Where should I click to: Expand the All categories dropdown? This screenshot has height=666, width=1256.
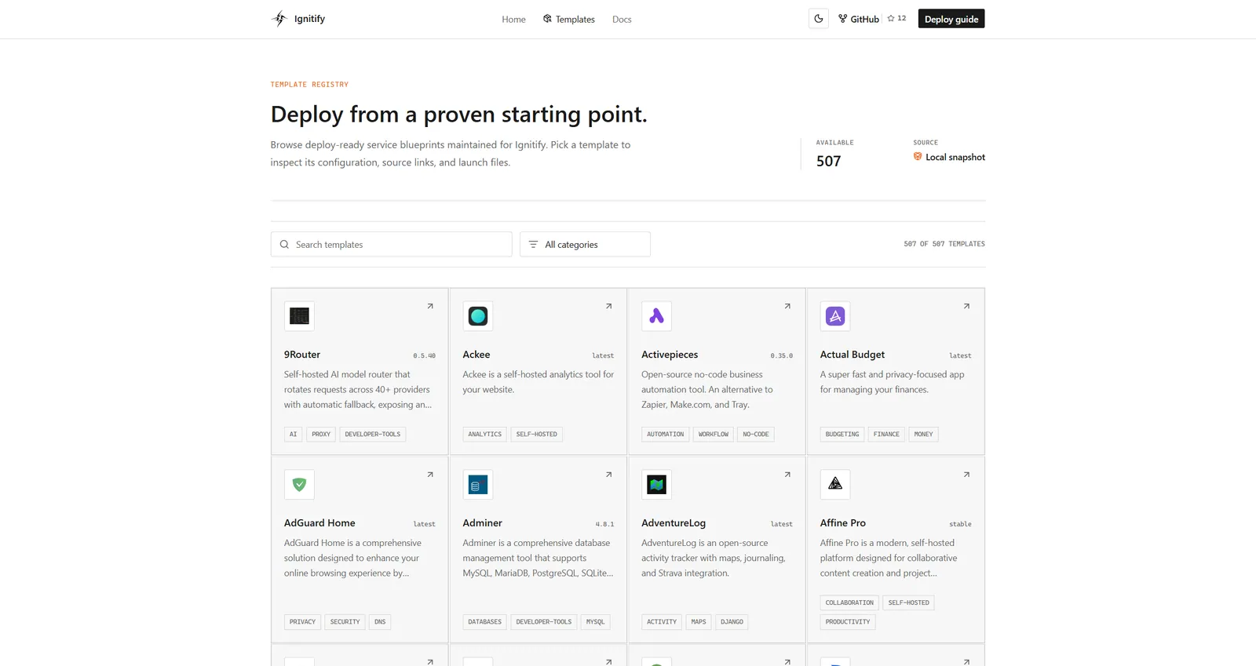pos(585,244)
